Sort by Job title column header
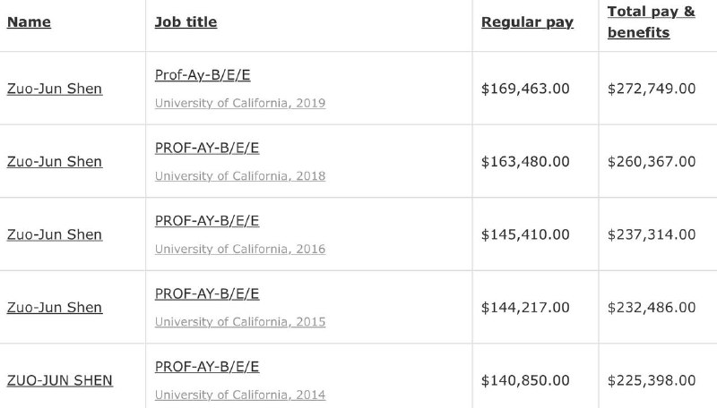The width and height of the screenshot is (717, 408). (186, 22)
